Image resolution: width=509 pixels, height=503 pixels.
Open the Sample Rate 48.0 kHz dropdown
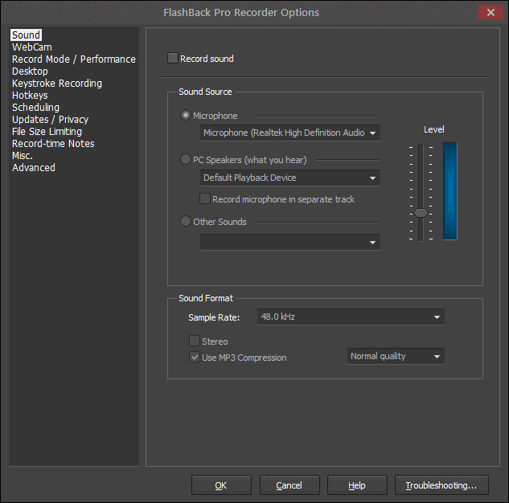point(351,317)
